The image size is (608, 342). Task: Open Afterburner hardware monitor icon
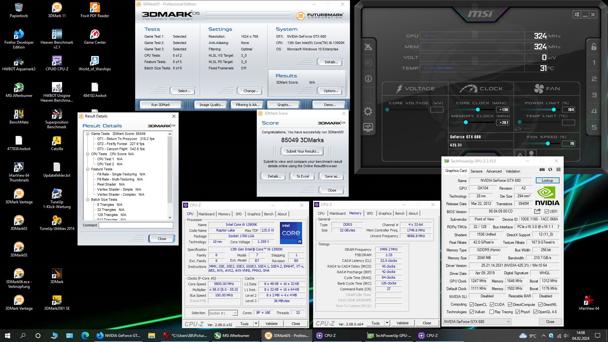[368, 127]
